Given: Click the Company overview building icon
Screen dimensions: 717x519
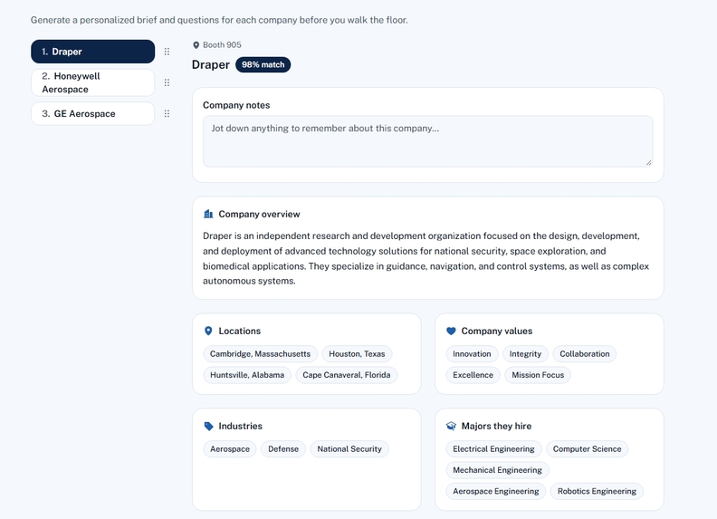Looking at the screenshot, I should [x=208, y=214].
